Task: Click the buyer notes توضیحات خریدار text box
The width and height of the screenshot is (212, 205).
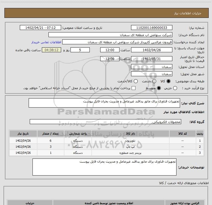Action: point(104,167)
